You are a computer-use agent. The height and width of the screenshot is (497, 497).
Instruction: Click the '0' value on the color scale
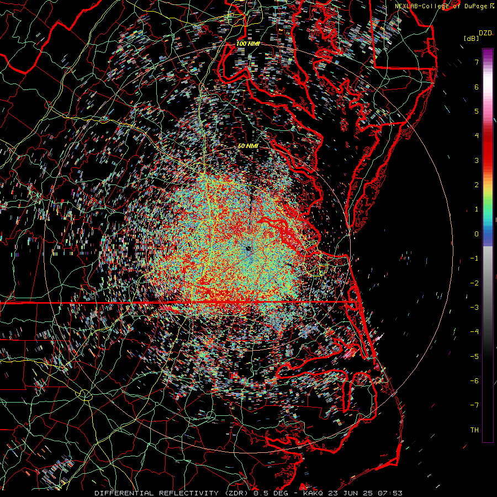point(477,234)
